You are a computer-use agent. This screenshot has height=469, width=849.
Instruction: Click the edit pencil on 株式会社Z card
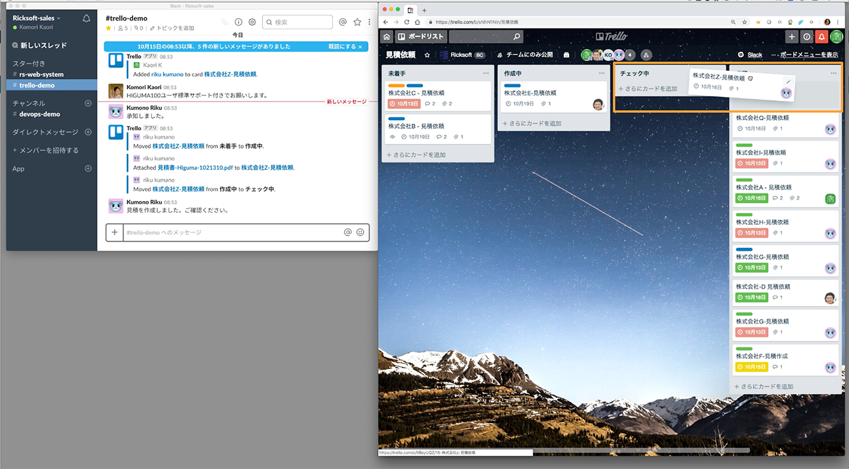click(788, 81)
